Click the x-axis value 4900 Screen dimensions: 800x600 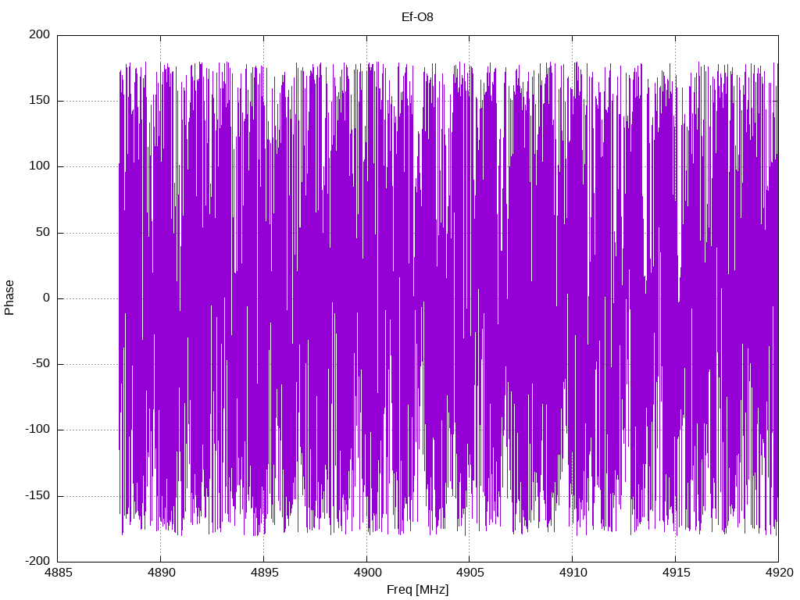(367, 573)
